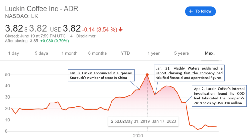Click the plus icon in To follow

(191, 11)
